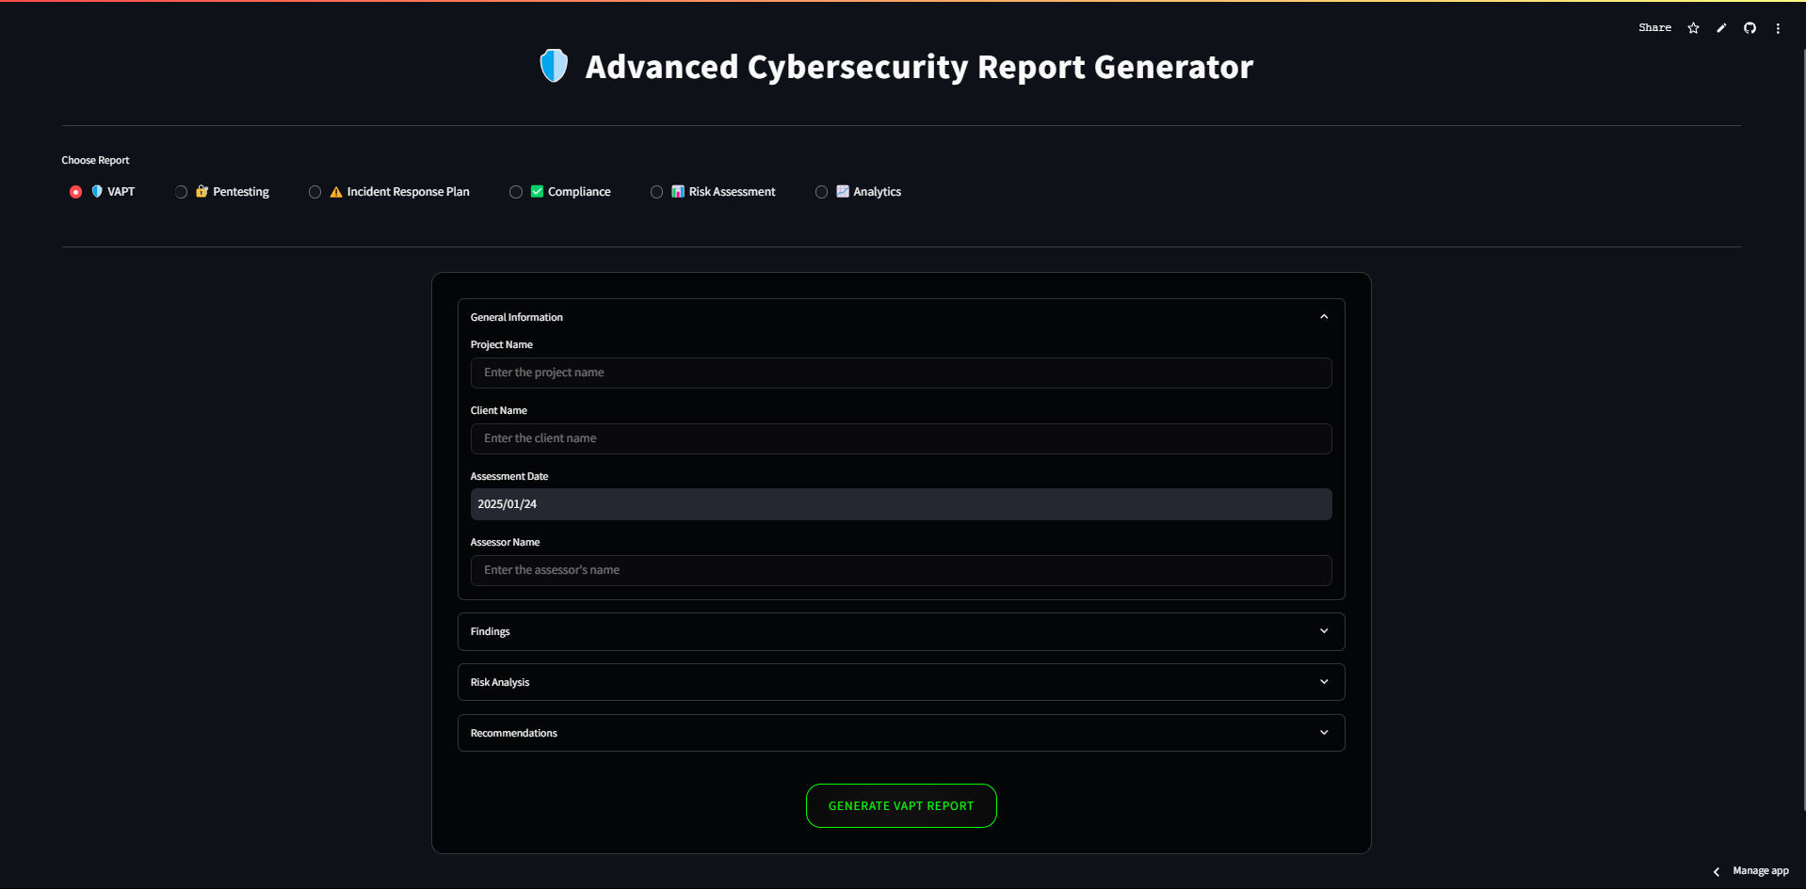Select the Risk Assessment radio option
The width and height of the screenshot is (1806, 889).
click(656, 192)
